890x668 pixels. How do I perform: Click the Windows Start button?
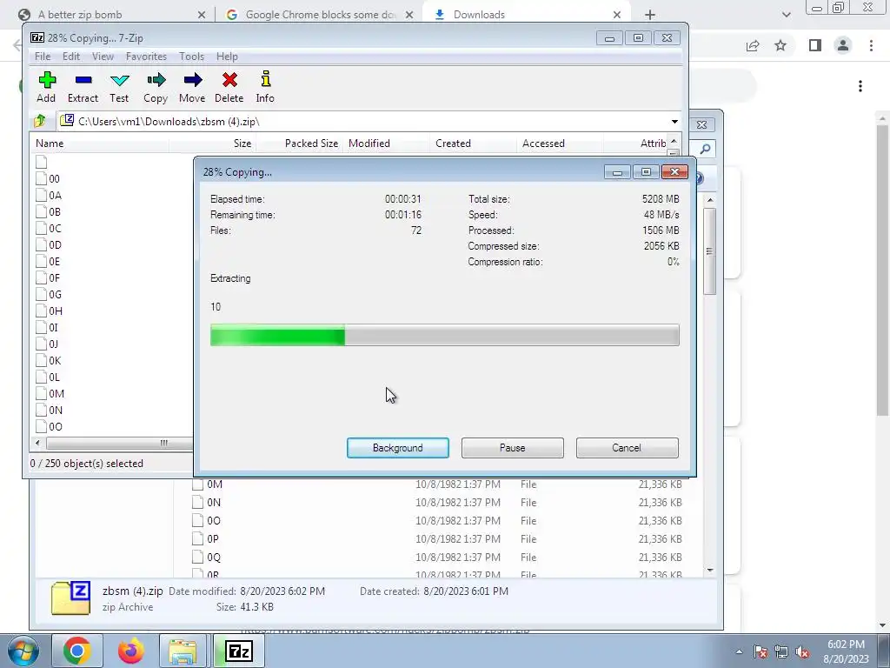pos(23,651)
